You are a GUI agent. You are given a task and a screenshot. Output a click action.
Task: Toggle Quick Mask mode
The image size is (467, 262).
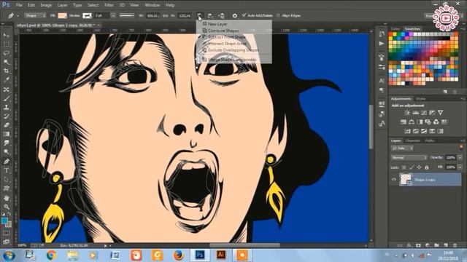7,233
